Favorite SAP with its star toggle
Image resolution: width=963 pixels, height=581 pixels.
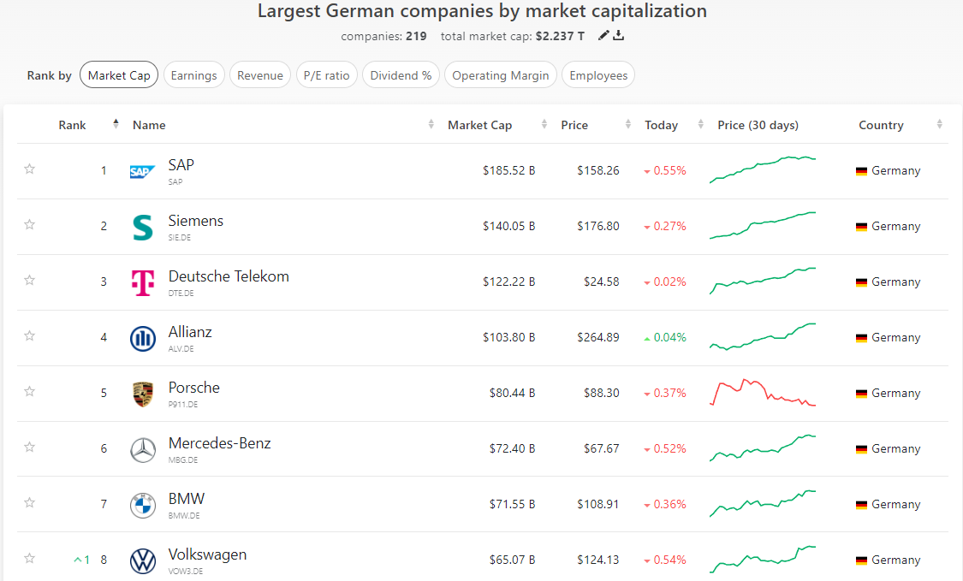pyautogui.click(x=30, y=169)
